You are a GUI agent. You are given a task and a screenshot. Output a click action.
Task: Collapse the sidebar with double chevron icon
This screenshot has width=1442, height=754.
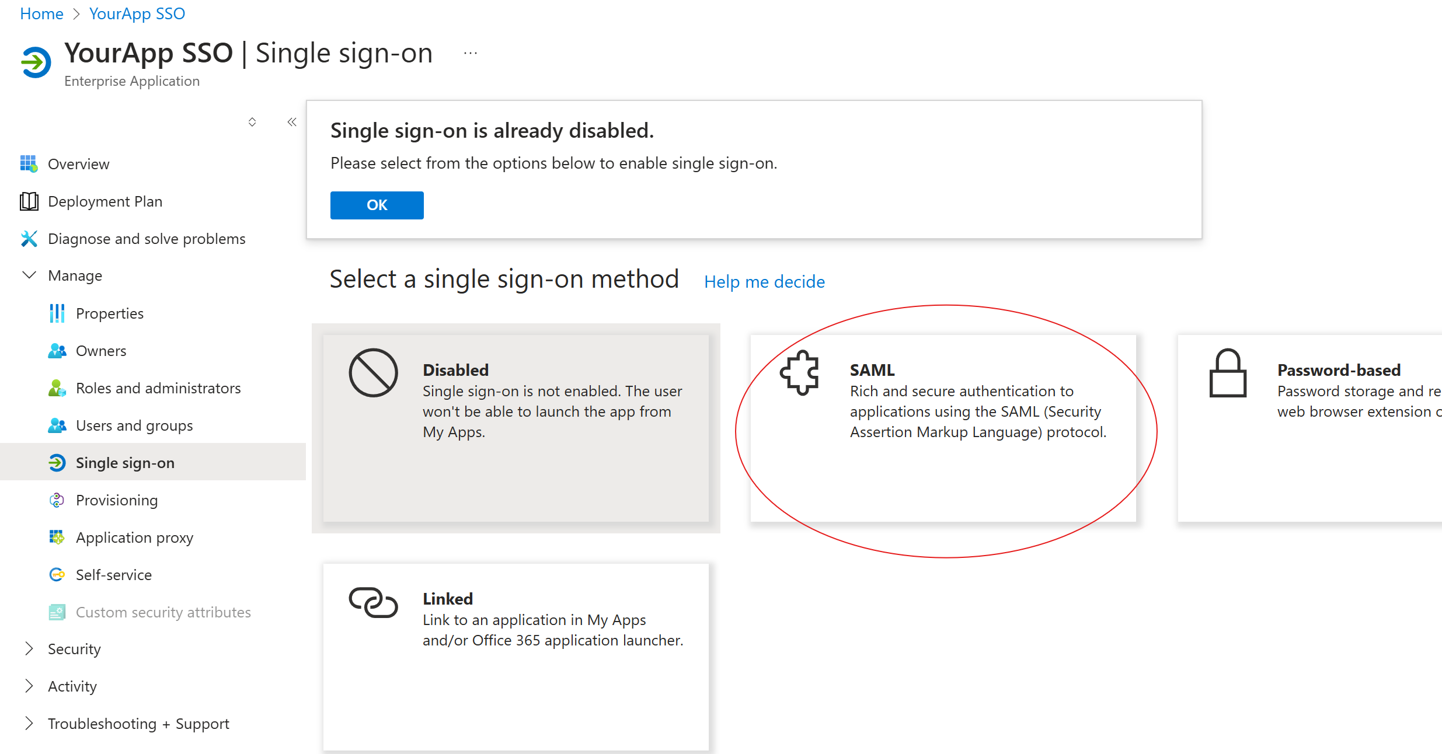click(292, 122)
